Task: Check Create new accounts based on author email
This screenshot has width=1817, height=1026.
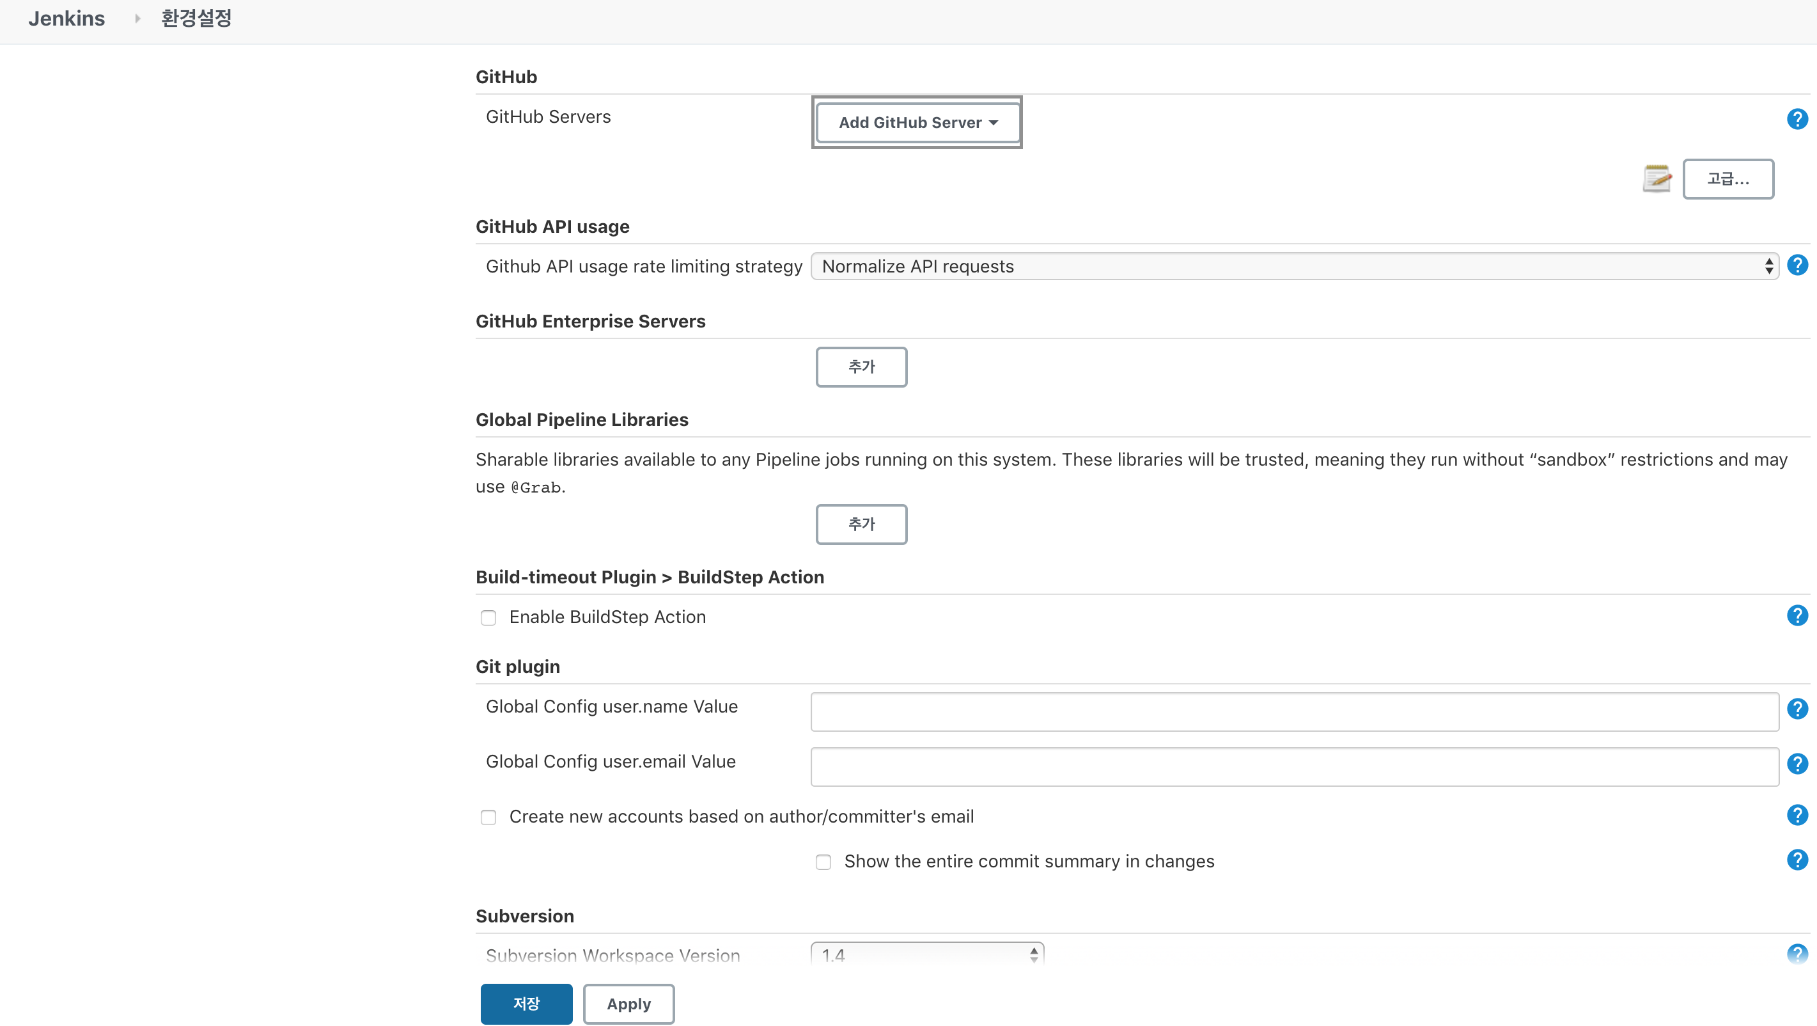Action: (x=488, y=817)
